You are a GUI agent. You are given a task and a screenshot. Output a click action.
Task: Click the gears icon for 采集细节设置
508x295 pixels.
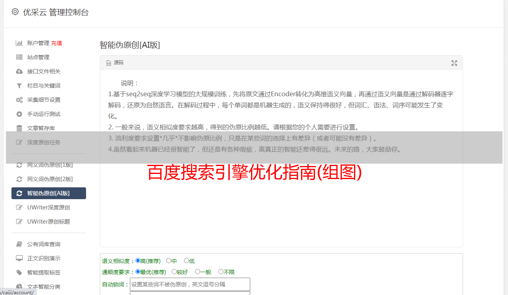click(19, 100)
